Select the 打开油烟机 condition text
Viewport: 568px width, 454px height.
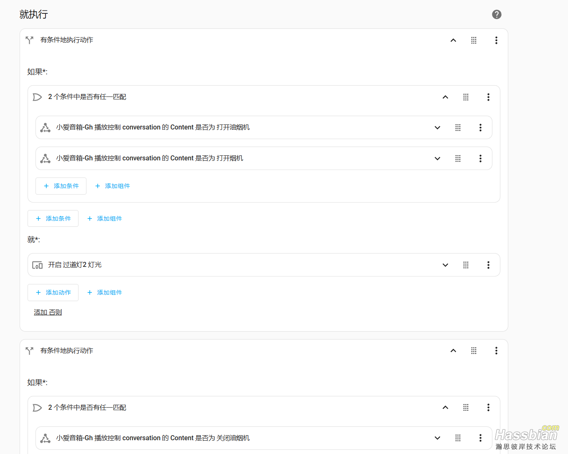153,127
